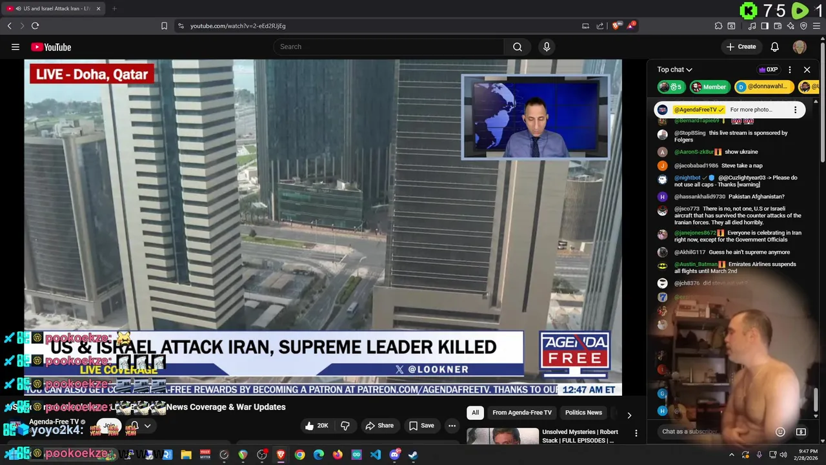Open Brave Wallet icon

[x=778, y=26]
